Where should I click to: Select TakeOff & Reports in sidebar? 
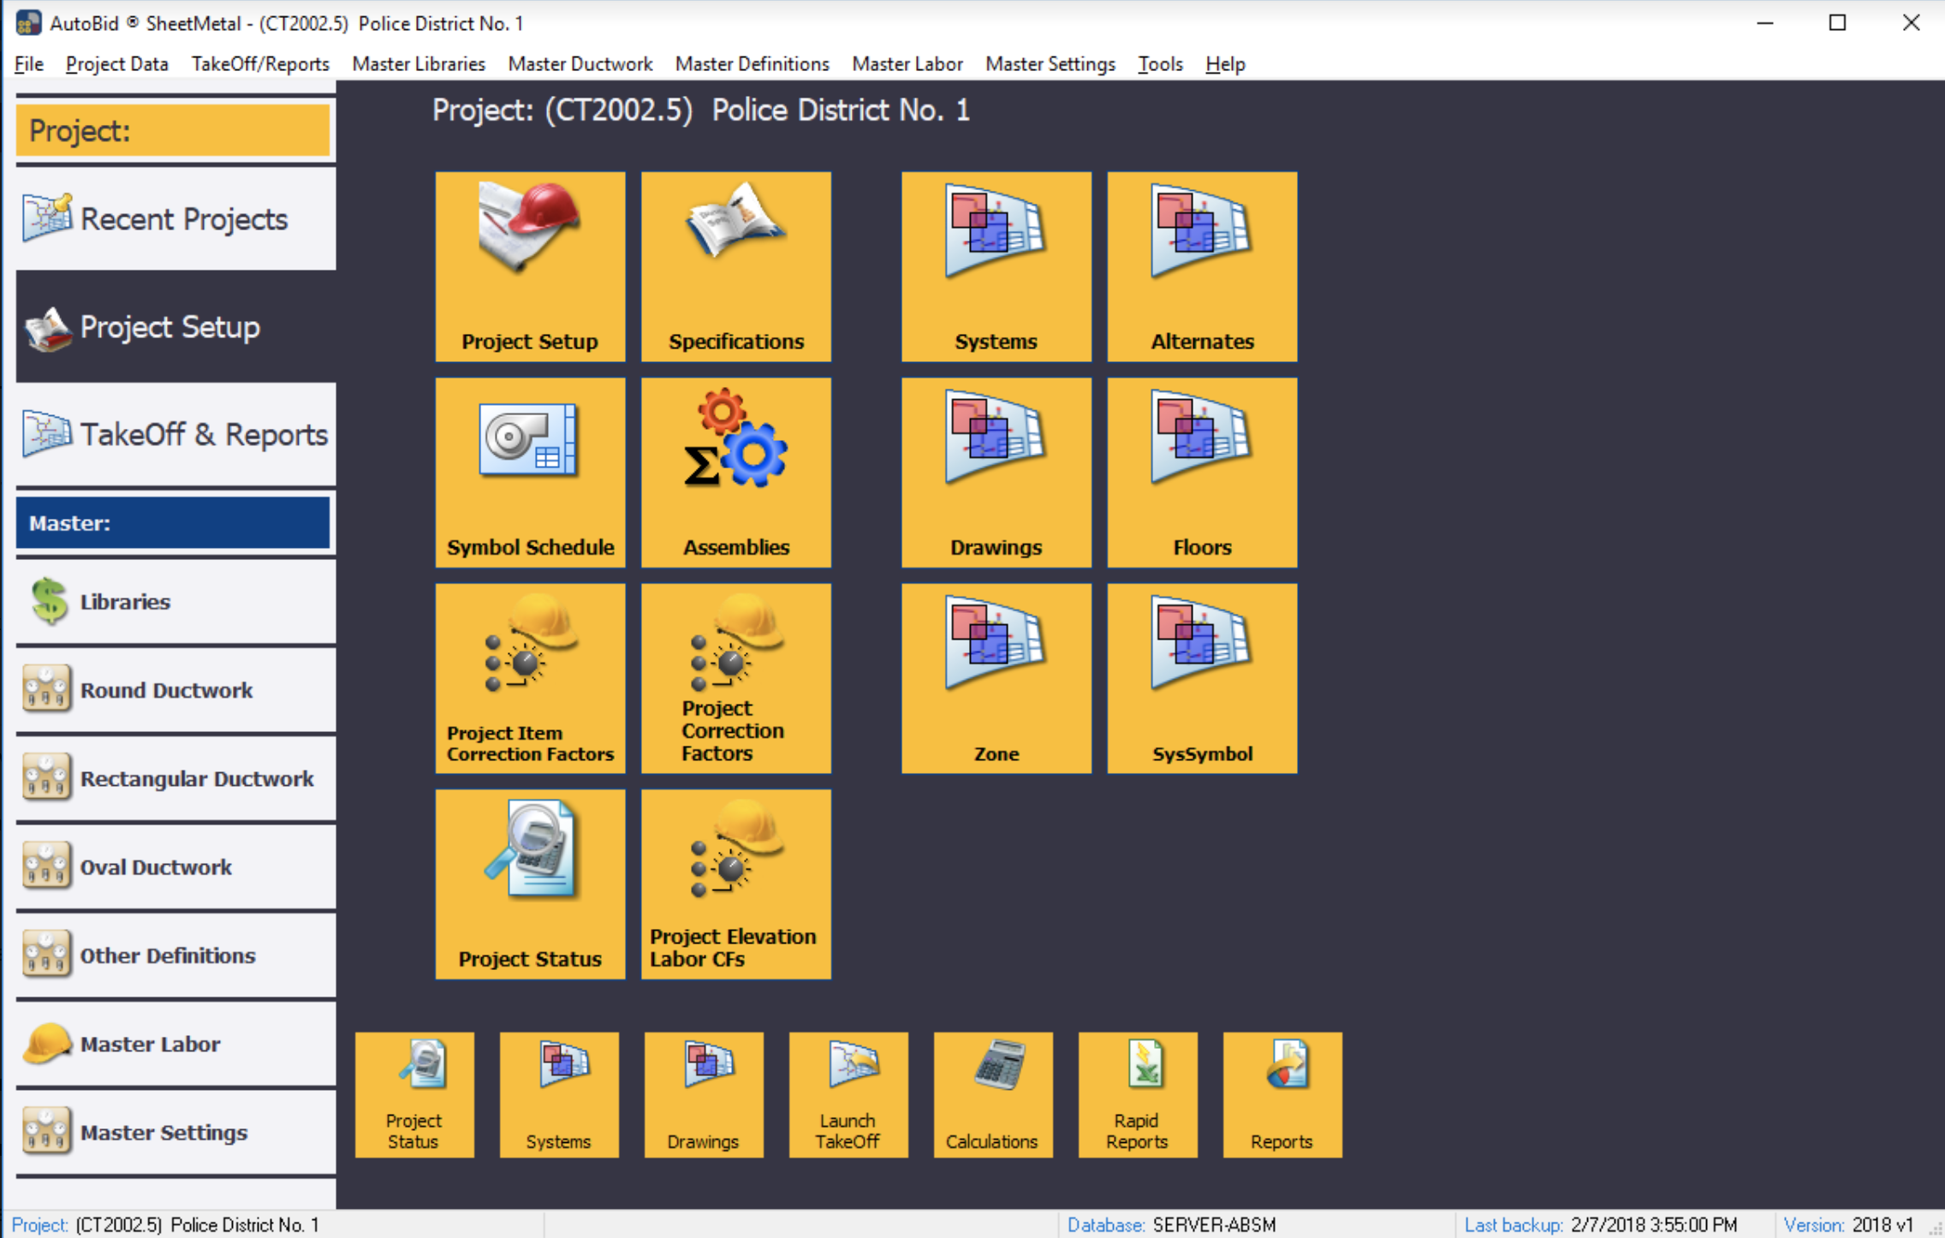click(175, 435)
